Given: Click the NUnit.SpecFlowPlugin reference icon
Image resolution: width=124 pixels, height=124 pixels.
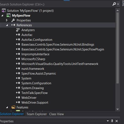Looking at the screenshot, I should click(x=18, y=49).
